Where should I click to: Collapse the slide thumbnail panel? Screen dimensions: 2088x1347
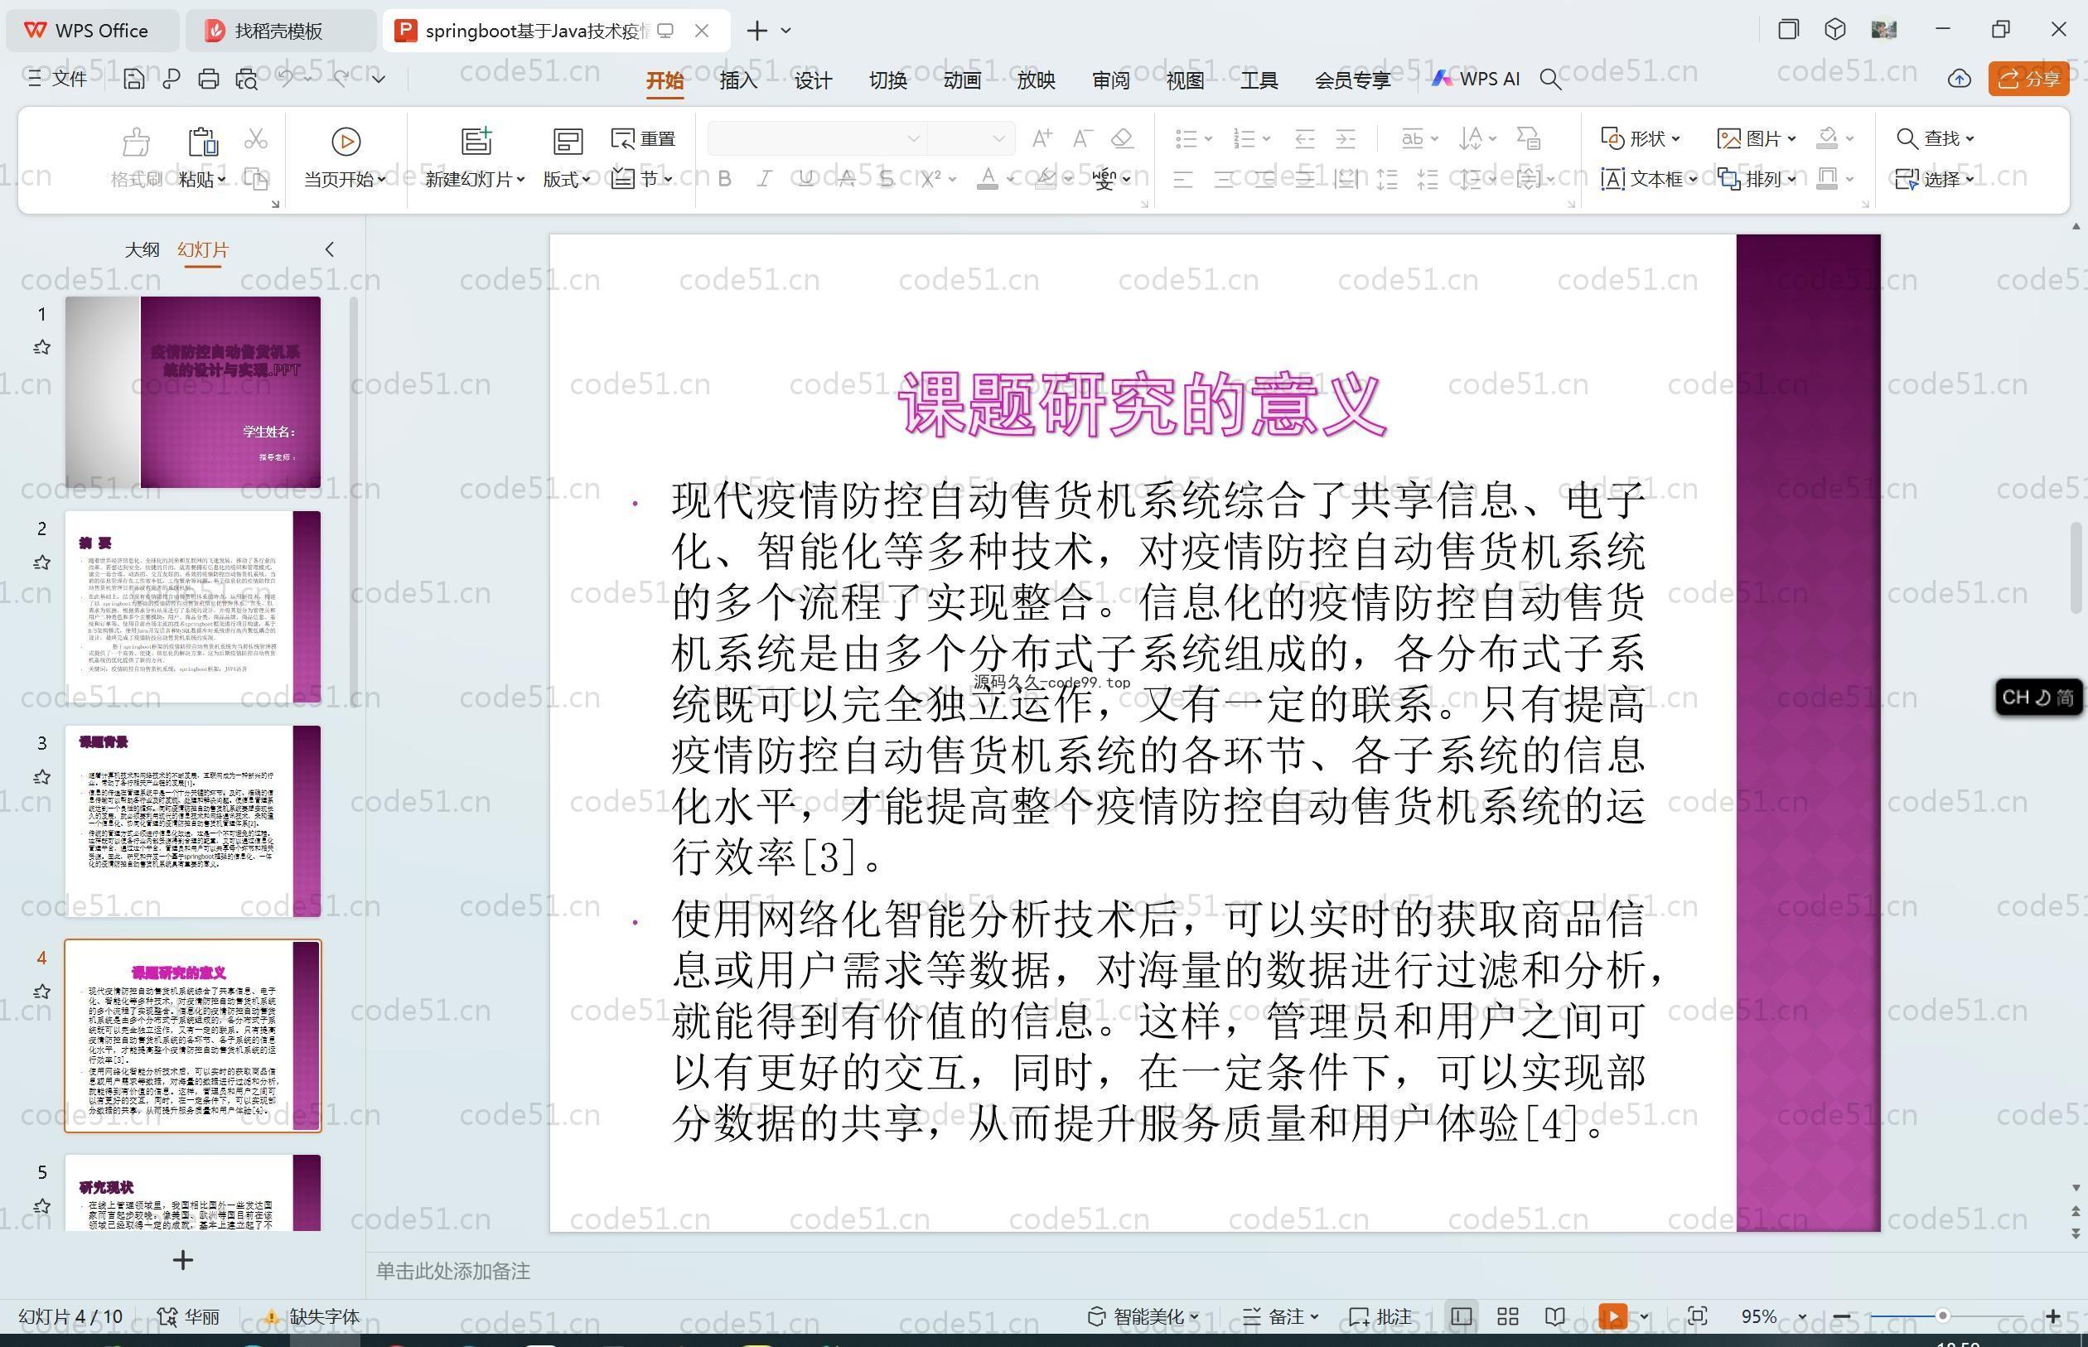[330, 249]
